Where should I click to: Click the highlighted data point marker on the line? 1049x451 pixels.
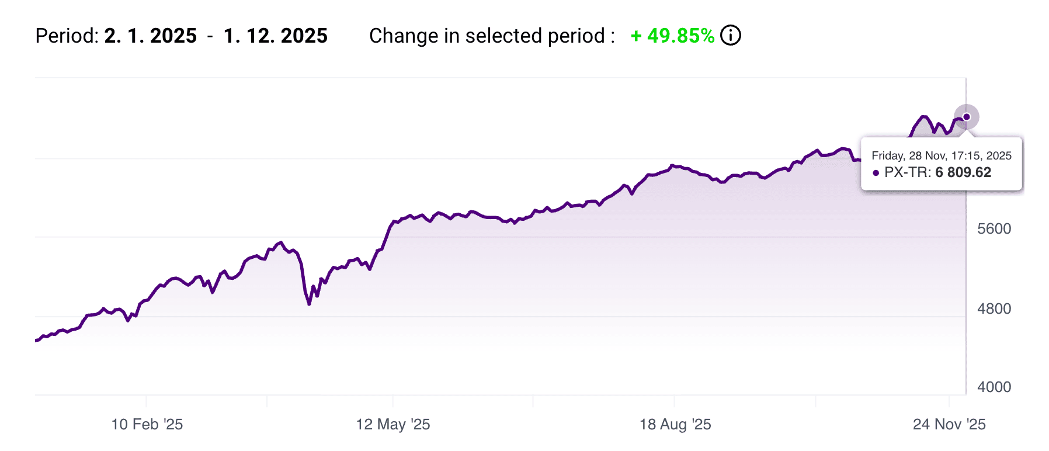point(967,117)
